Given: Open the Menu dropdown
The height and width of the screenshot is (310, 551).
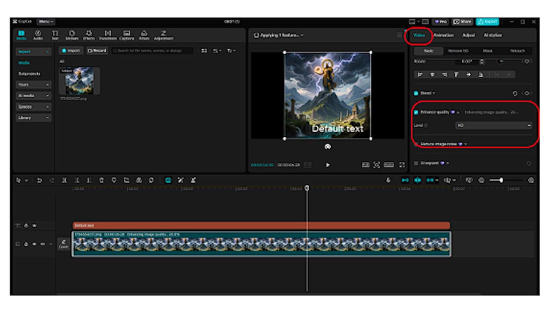Looking at the screenshot, I should click(46, 22).
